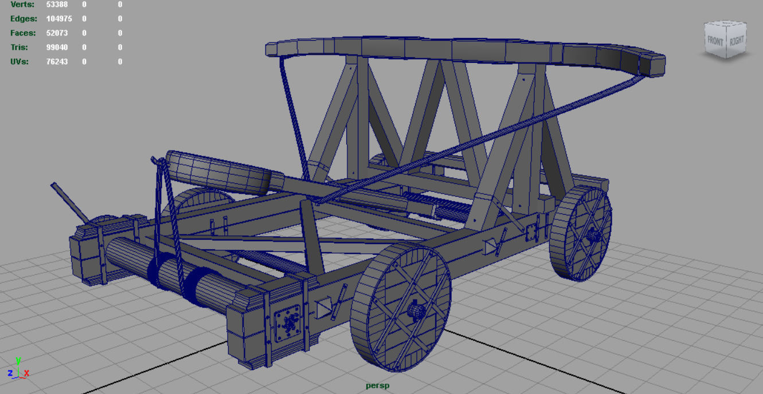Select the Faces label in the poly count display
Viewport: 763px width, 394px height.
23,33
